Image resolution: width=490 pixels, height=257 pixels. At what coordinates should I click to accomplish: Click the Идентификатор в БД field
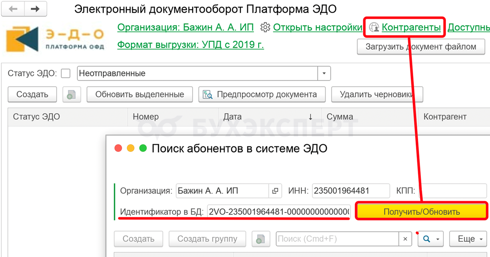[279, 212]
